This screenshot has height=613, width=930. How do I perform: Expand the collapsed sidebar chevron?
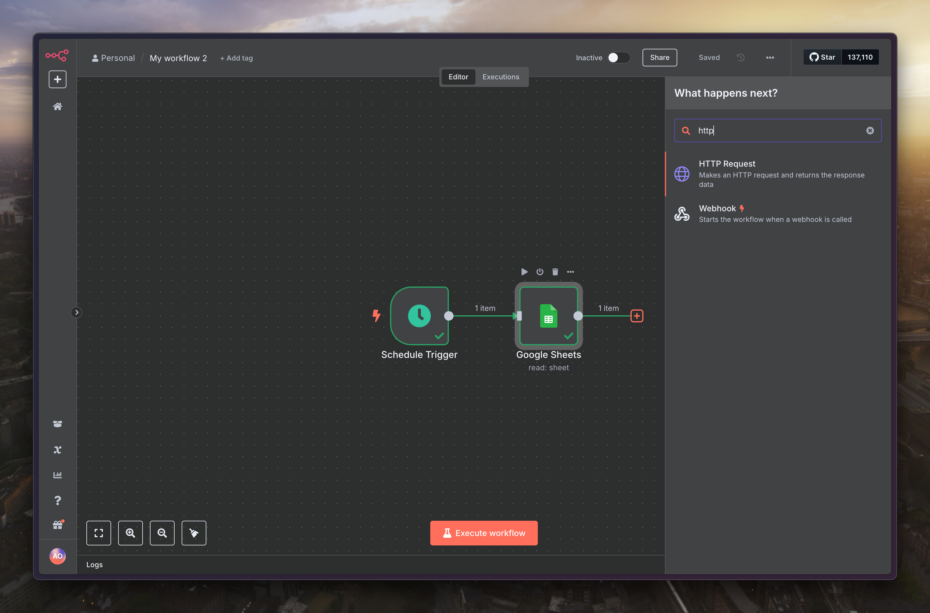pyautogui.click(x=77, y=312)
